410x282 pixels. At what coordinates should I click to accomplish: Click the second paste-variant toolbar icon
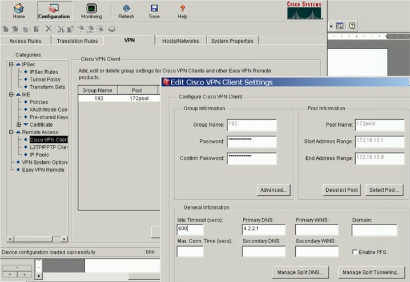coord(90,29)
